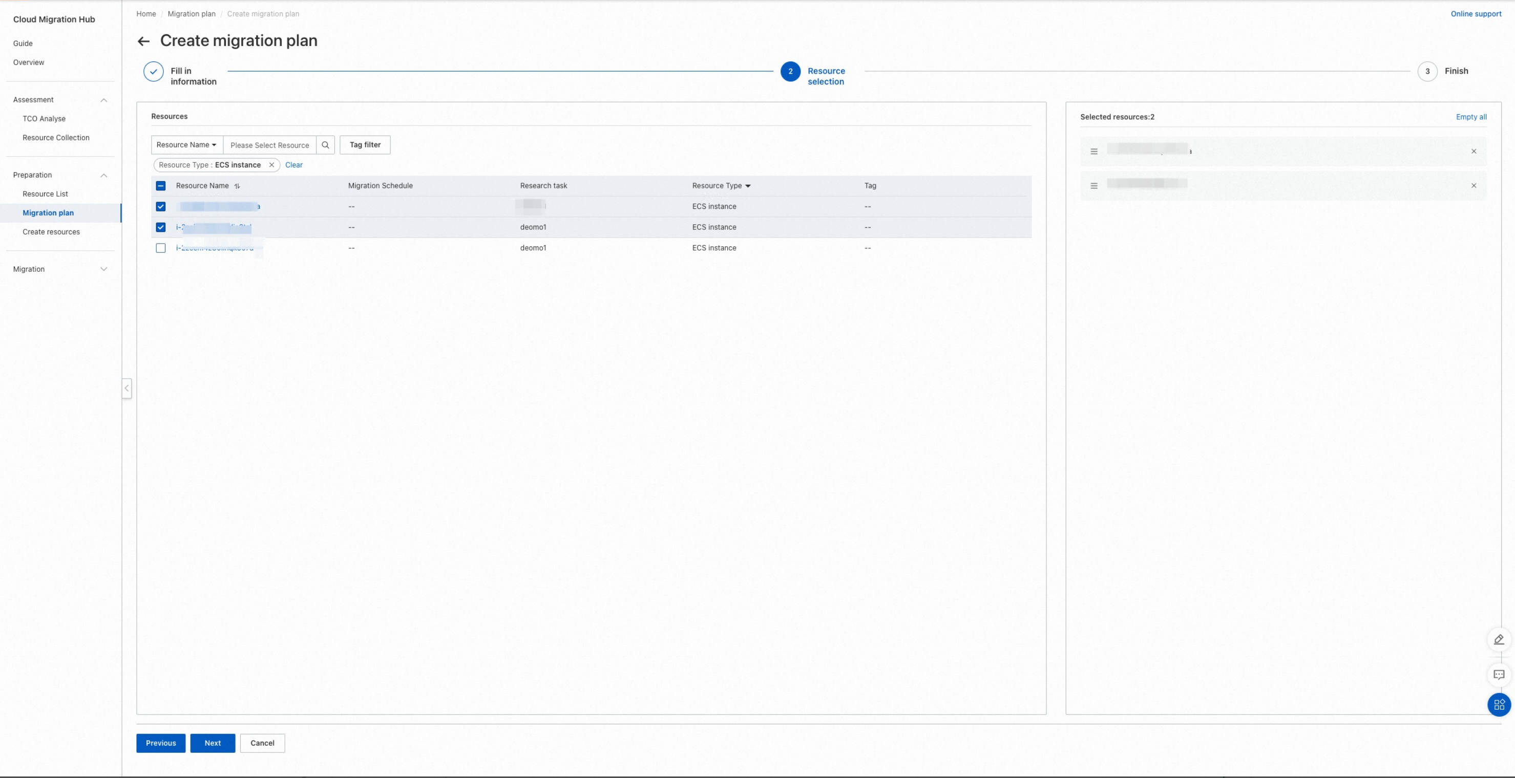Collapse the left sidebar with arrow handle
Viewport: 1515px width, 778px height.
[127, 388]
